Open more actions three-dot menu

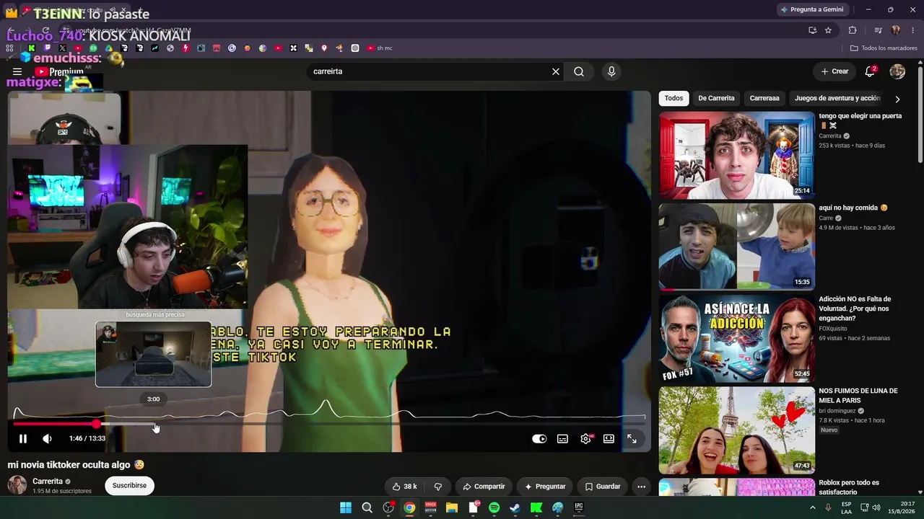tap(641, 487)
